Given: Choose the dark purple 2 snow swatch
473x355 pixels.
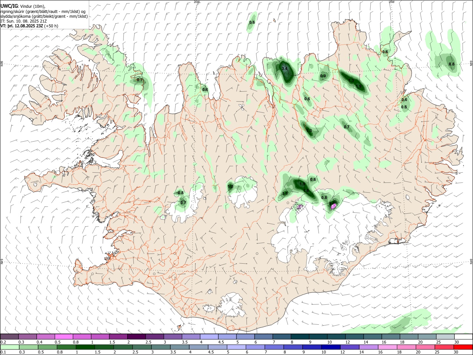Looking at the screenshot, I should 136,337.
